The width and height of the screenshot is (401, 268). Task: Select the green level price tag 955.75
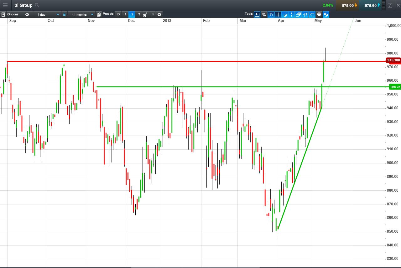pos(395,87)
